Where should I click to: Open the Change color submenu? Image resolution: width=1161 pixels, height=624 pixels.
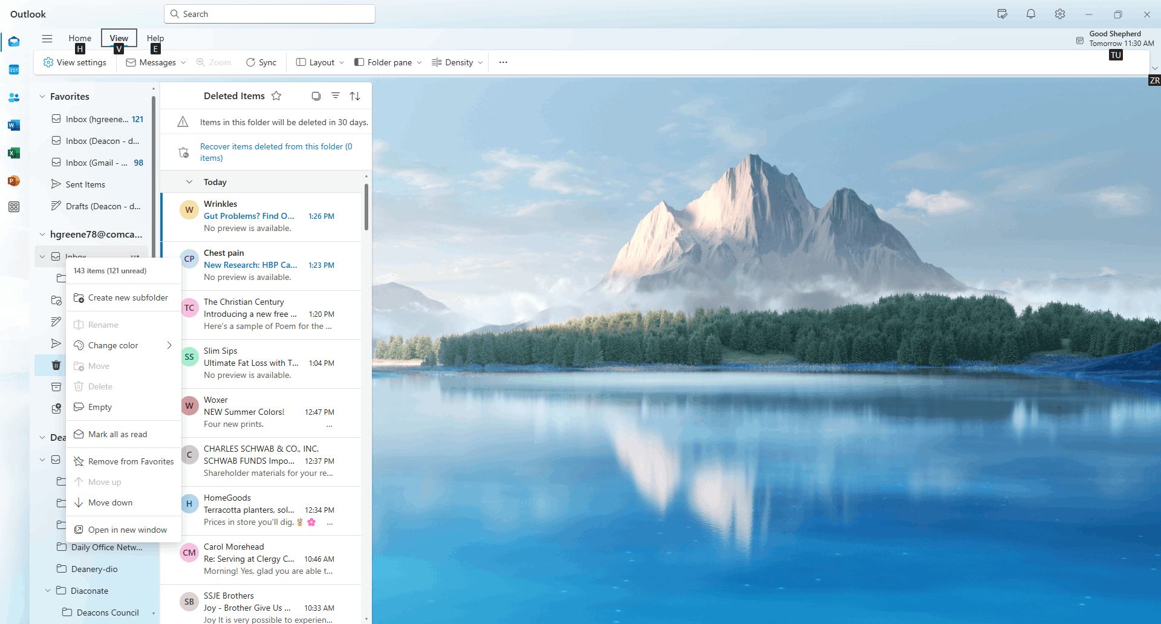(x=112, y=345)
